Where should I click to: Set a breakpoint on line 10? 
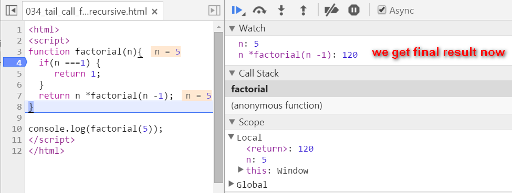[x=16, y=129]
